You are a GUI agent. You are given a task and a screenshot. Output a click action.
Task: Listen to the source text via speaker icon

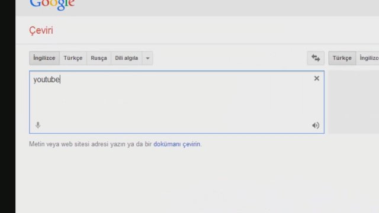(x=316, y=125)
